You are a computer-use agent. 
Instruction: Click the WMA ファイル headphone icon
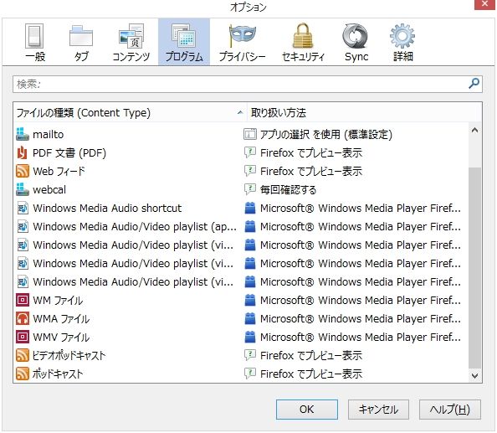coord(23,318)
